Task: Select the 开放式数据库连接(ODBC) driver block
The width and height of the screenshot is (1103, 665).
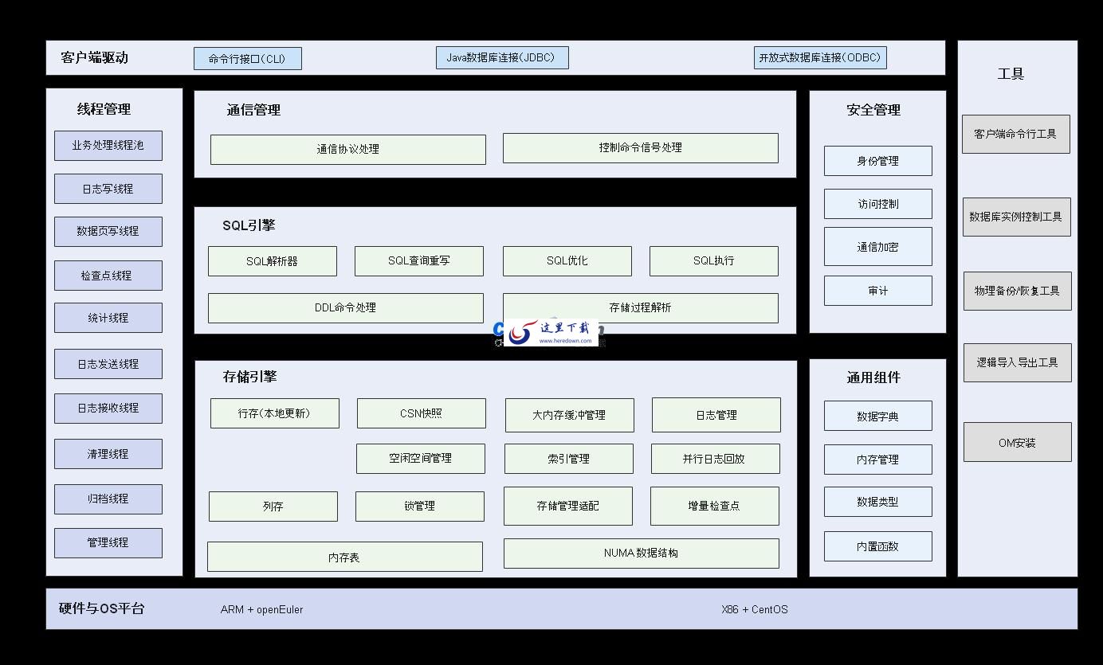Action: point(819,57)
